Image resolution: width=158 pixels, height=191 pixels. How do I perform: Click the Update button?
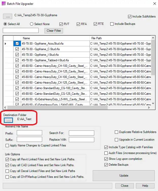tap(123, 176)
